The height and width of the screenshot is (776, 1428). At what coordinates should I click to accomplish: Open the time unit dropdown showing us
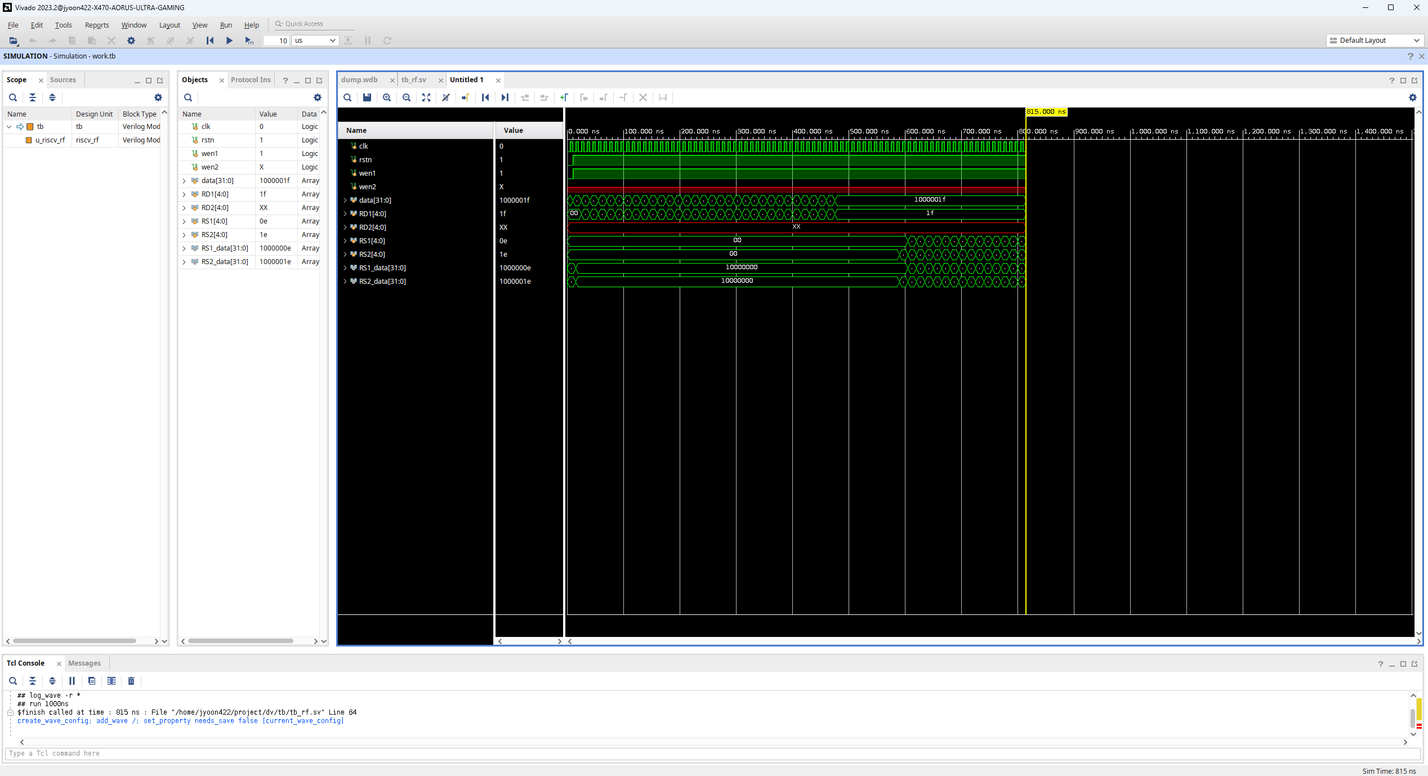(x=315, y=41)
